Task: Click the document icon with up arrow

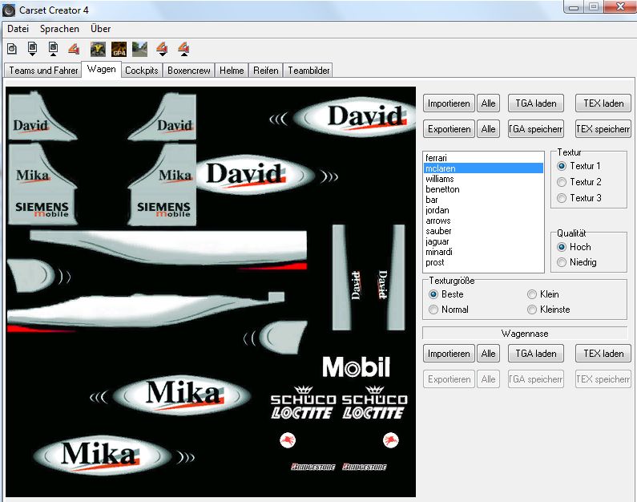Action: click(53, 49)
